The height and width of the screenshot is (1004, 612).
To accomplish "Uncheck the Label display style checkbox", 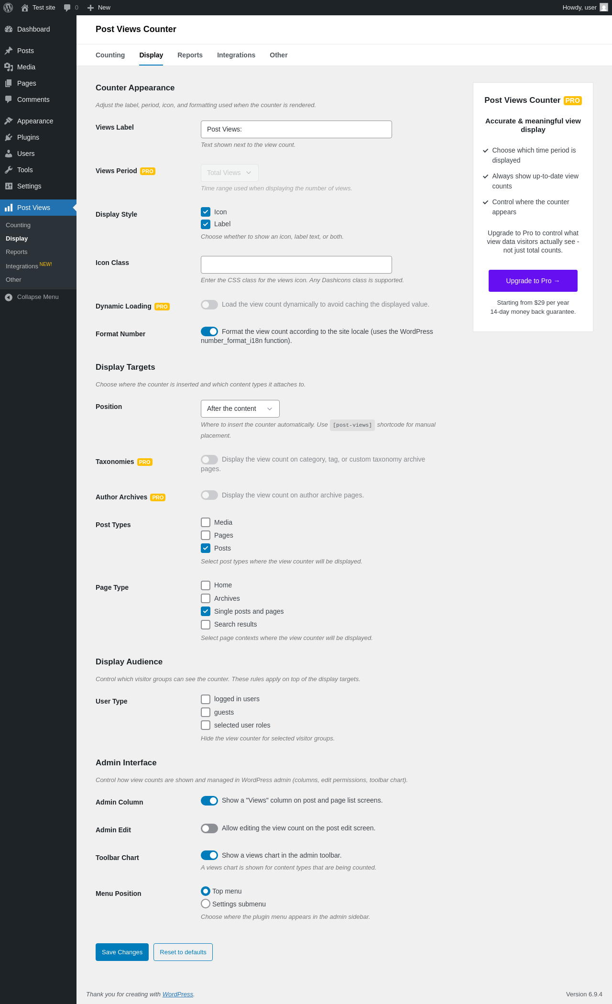I will (206, 224).
